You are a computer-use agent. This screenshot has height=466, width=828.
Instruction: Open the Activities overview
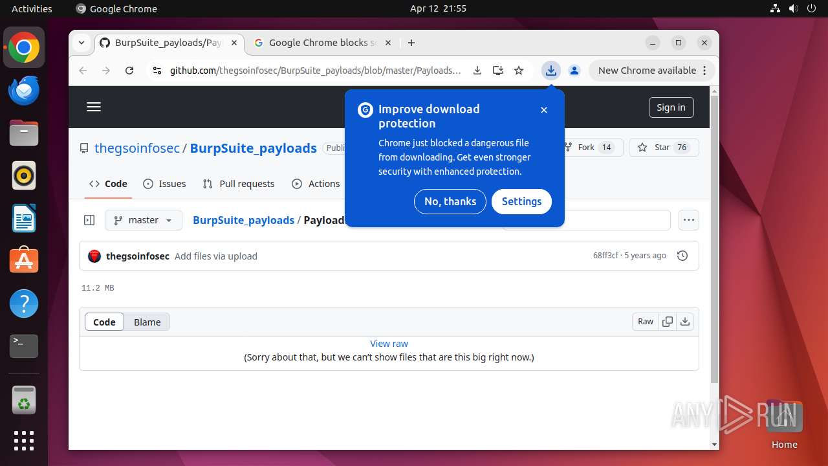click(32, 8)
